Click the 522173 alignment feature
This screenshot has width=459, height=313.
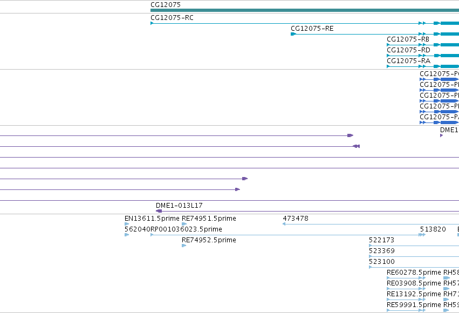pos(414,246)
